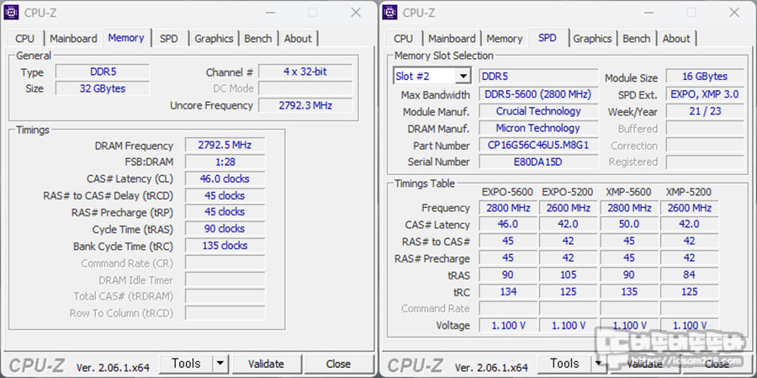Click the CPU-Z app icon in left window
The width and height of the screenshot is (757, 378).
(x=11, y=12)
